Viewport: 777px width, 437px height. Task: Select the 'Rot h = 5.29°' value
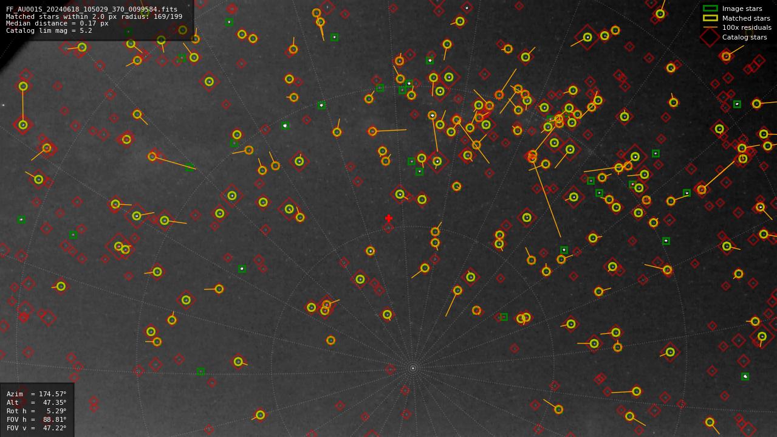tap(36, 411)
